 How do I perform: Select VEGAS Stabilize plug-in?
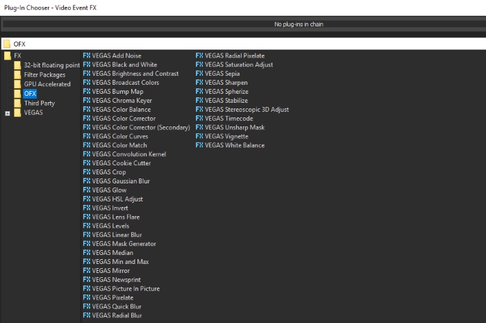coord(222,101)
